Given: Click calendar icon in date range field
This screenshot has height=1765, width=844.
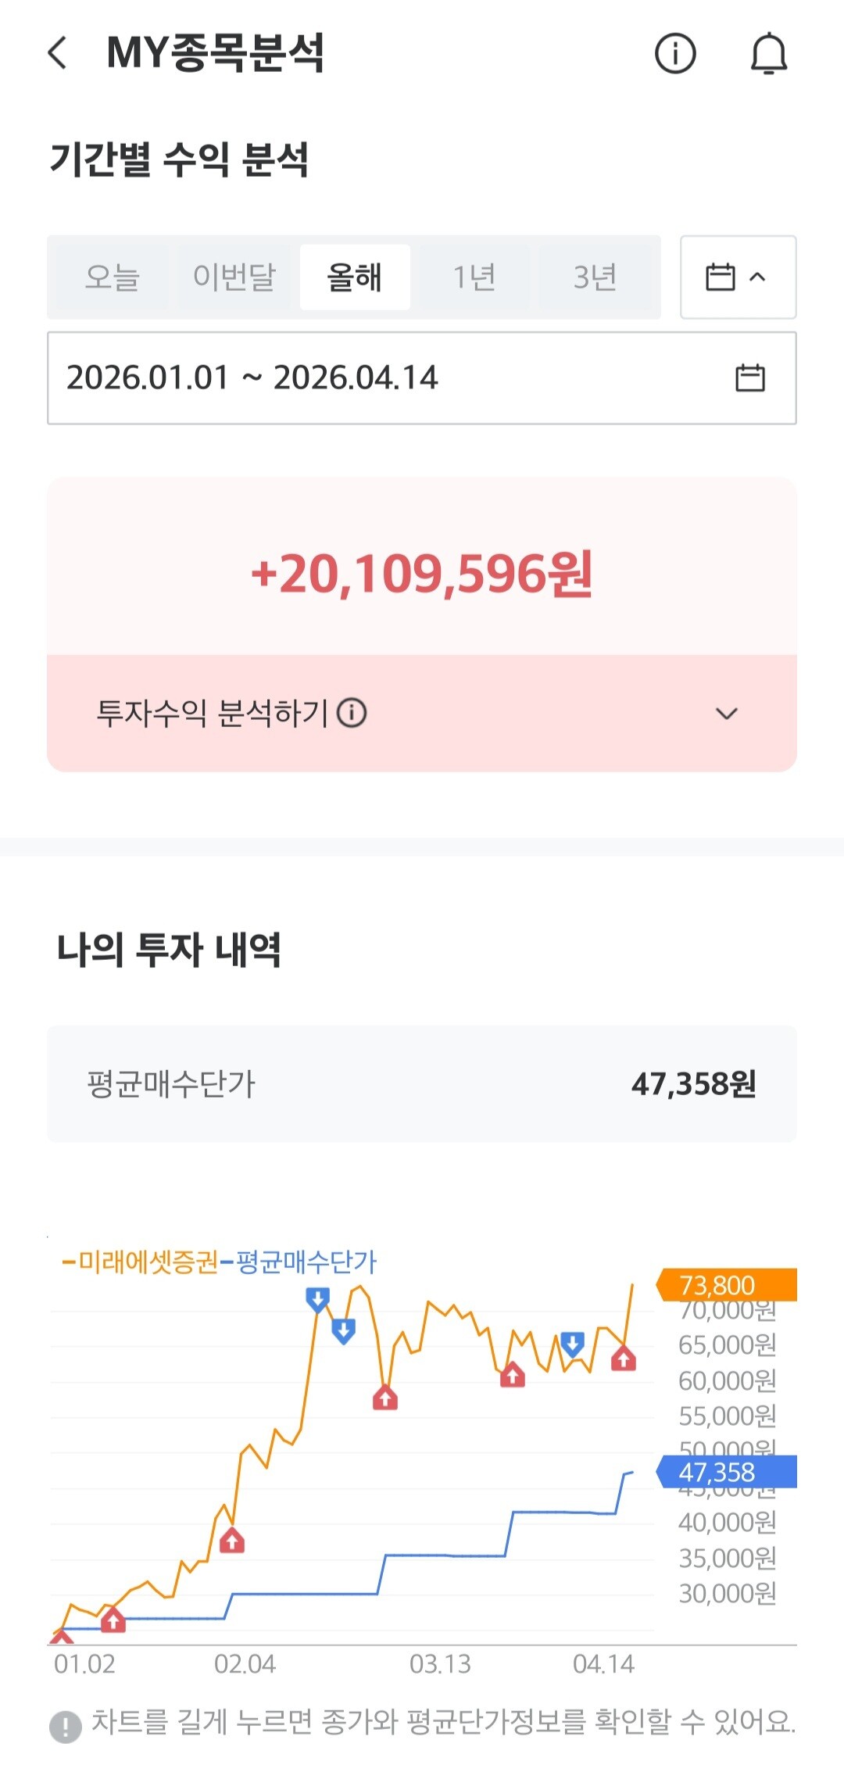Looking at the screenshot, I should pos(749,378).
